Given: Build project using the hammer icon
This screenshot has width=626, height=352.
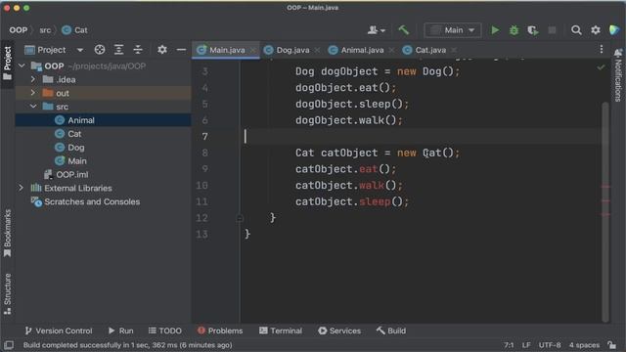Looking at the screenshot, I should point(404,30).
